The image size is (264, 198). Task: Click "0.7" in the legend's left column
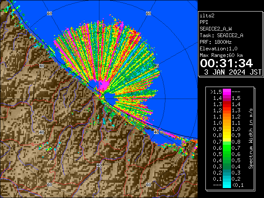pos(217,142)
